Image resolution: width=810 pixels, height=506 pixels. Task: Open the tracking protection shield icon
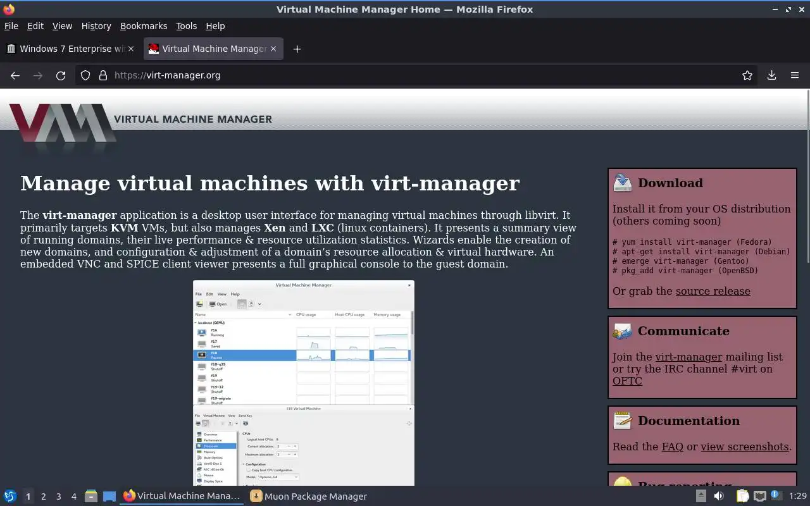[86, 75]
